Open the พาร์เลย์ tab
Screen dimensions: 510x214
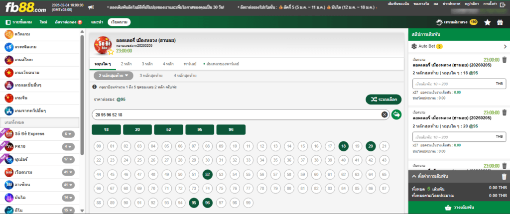190,64
